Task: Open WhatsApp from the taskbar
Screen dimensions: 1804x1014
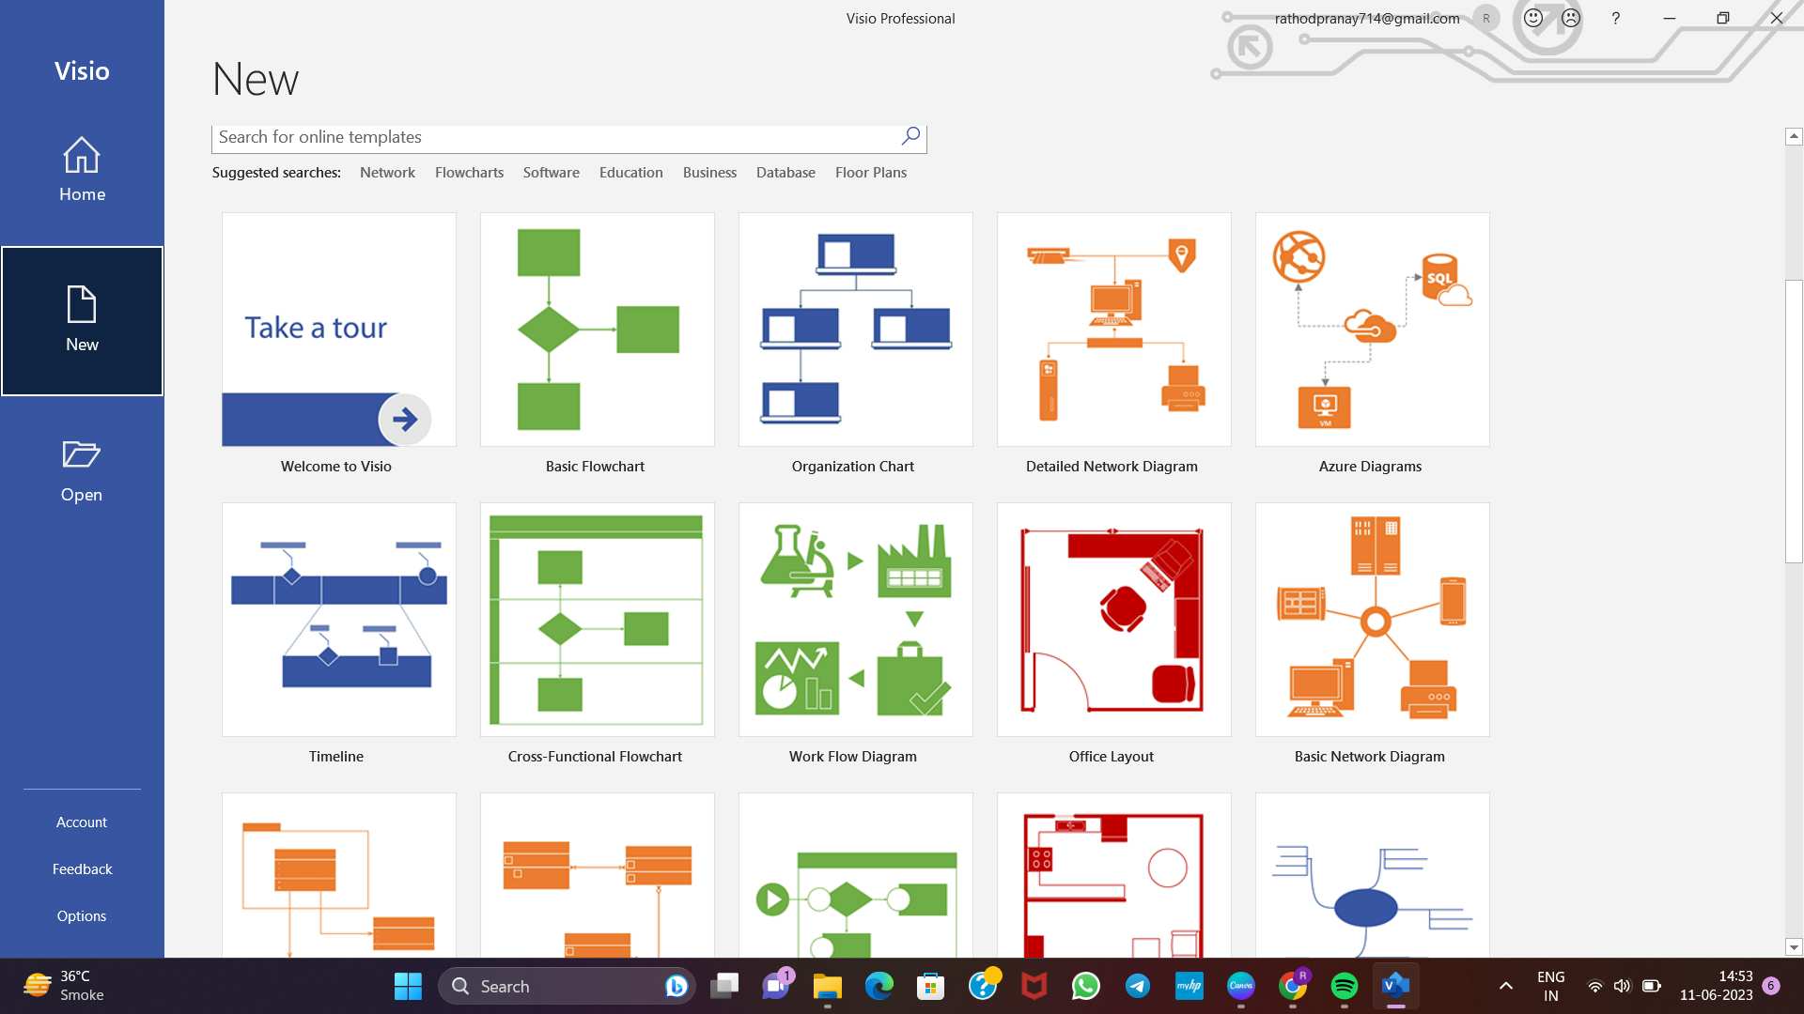Action: tap(1085, 986)
